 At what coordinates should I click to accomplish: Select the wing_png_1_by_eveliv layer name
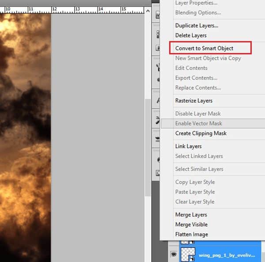(x=227, y=255)
